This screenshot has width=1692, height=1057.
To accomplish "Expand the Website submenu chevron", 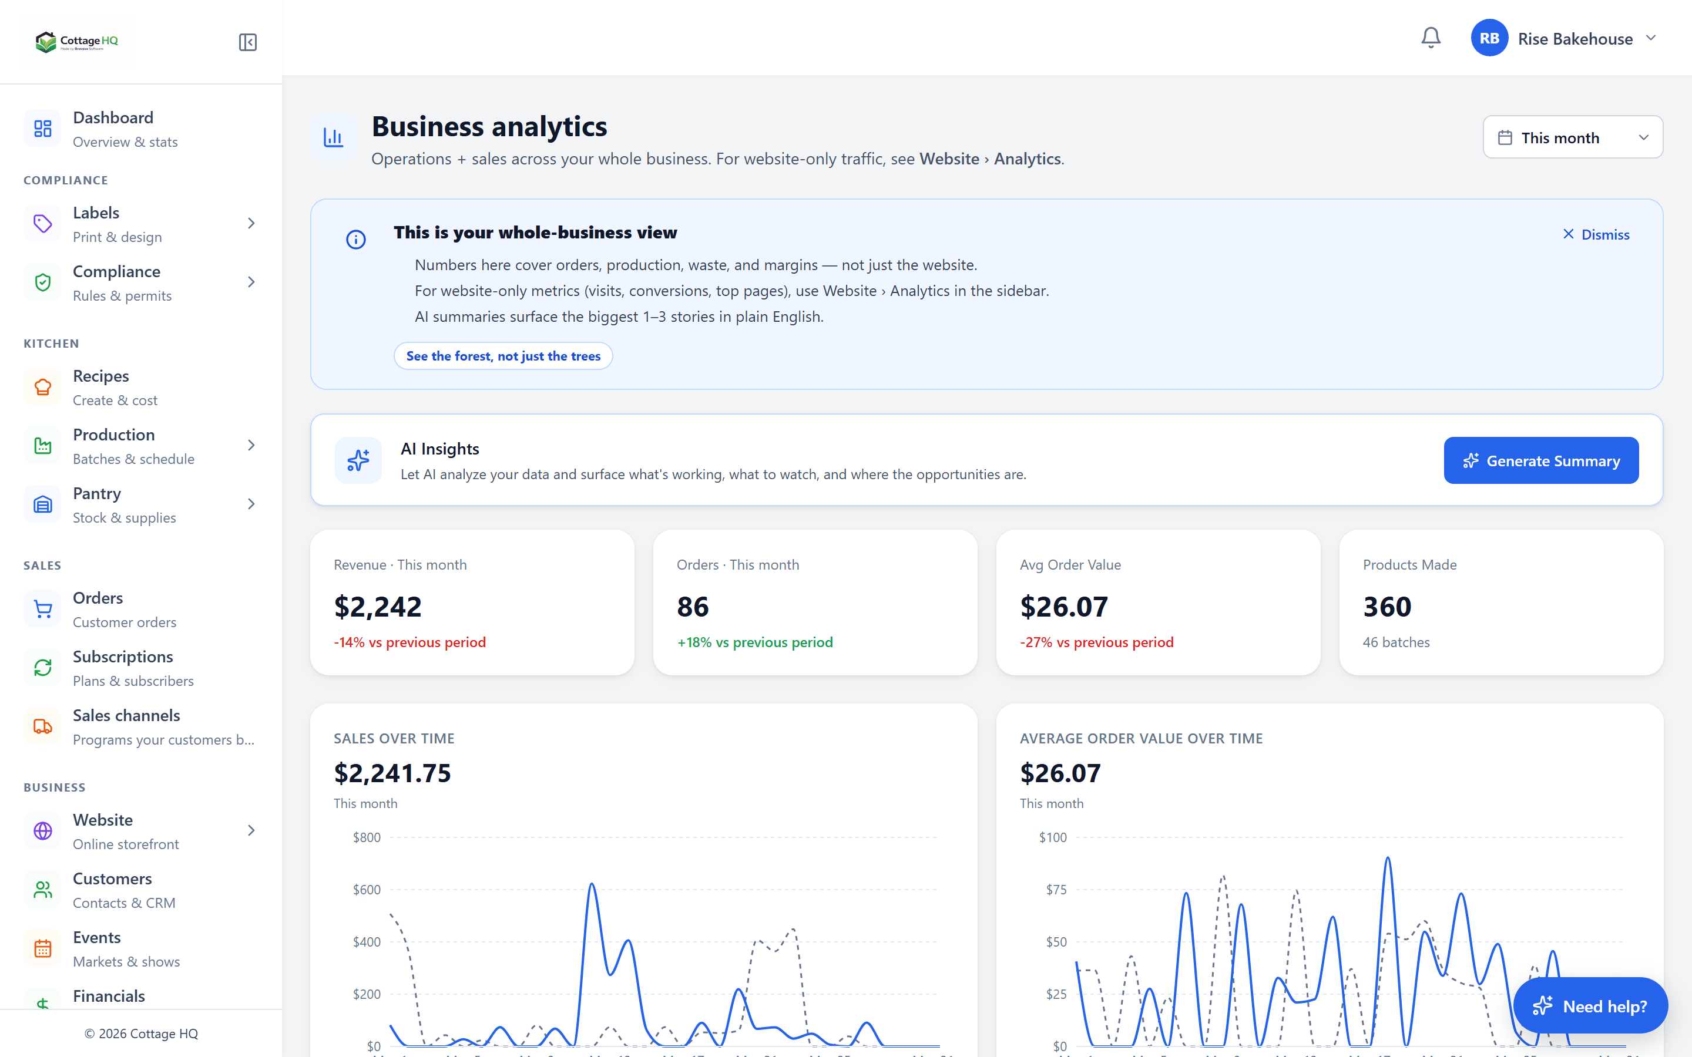I will (x=251, y=831).
